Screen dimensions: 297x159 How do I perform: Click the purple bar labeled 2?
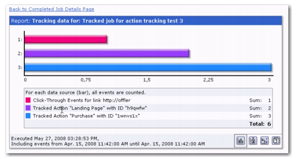click(107, 53)
